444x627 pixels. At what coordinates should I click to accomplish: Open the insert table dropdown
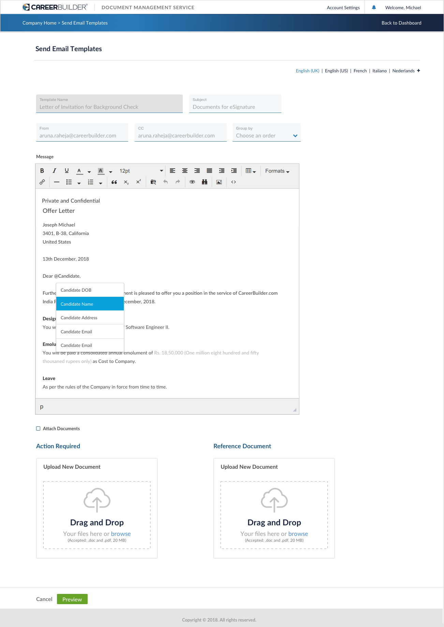[x=251, y=171]
